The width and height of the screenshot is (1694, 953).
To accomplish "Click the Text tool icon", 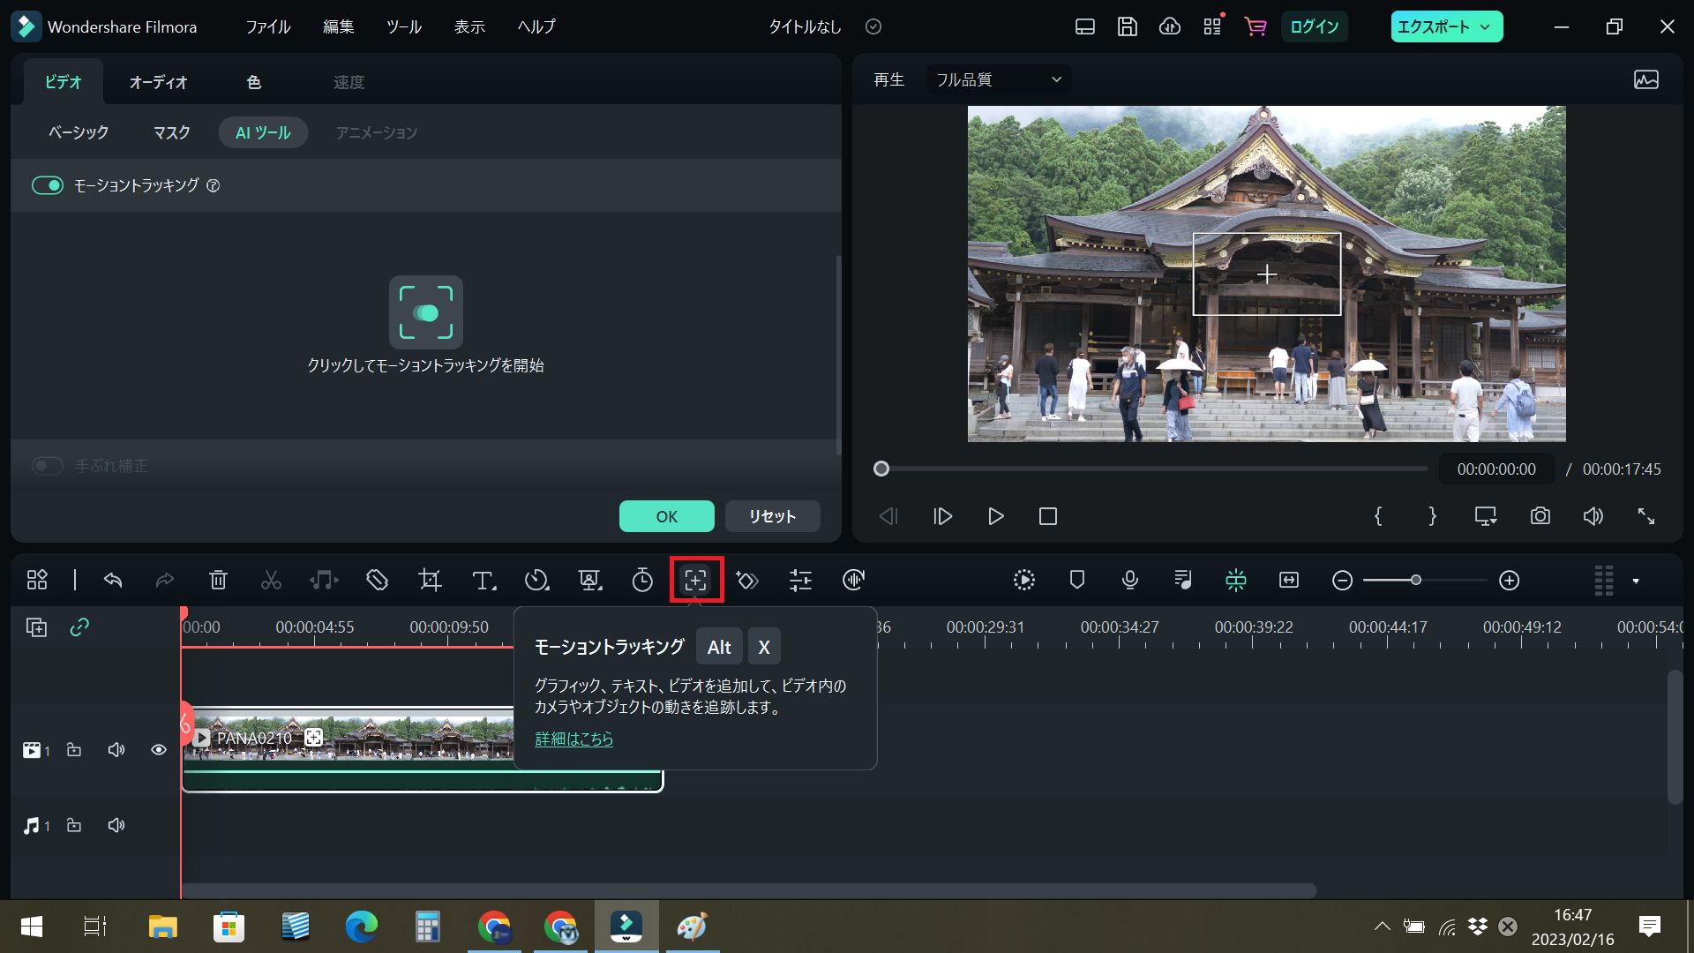I will [x=483, y=580].
